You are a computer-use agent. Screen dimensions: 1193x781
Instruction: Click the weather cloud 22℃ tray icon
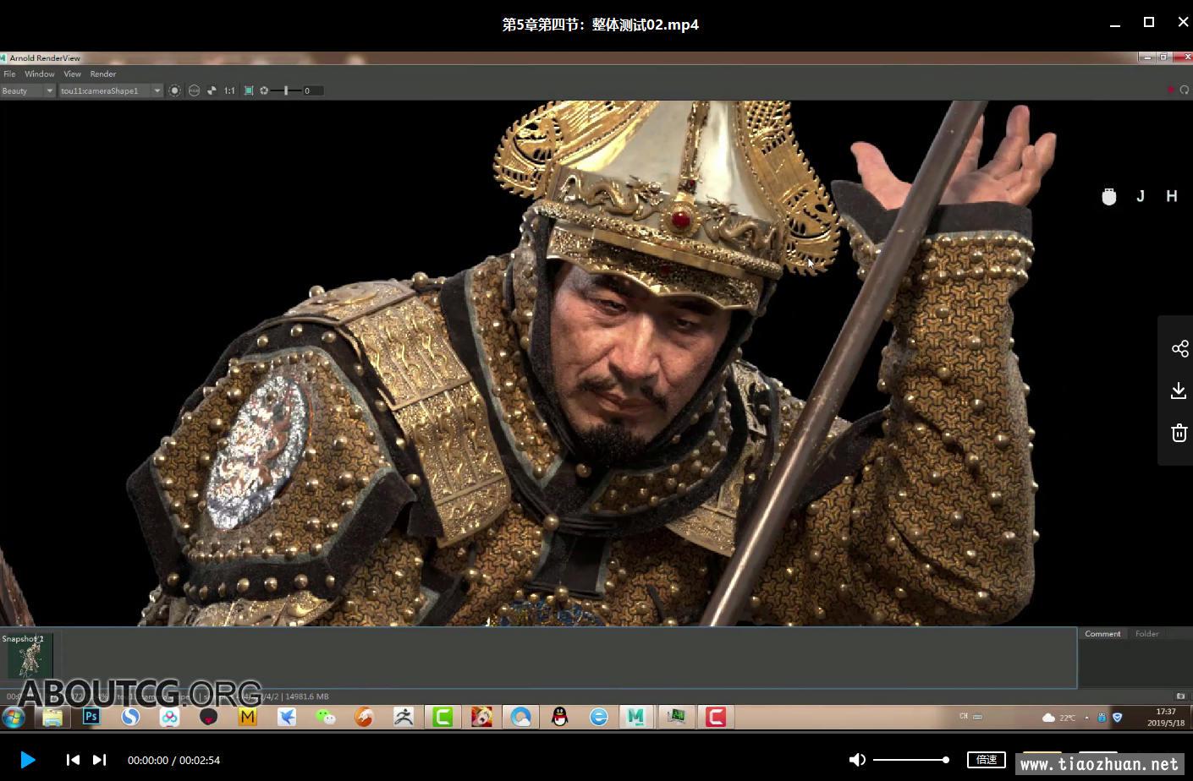pyautogui.click(x=1059, y=718)
